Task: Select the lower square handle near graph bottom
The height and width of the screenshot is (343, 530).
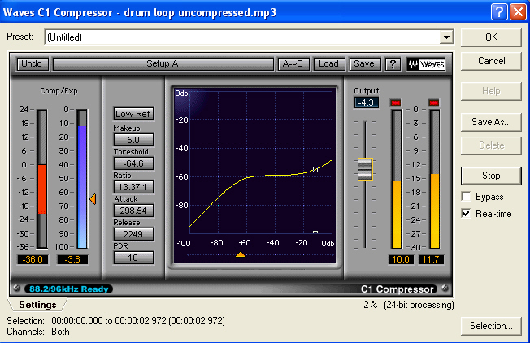Action: pyautogui.click(x=315, y=232)
